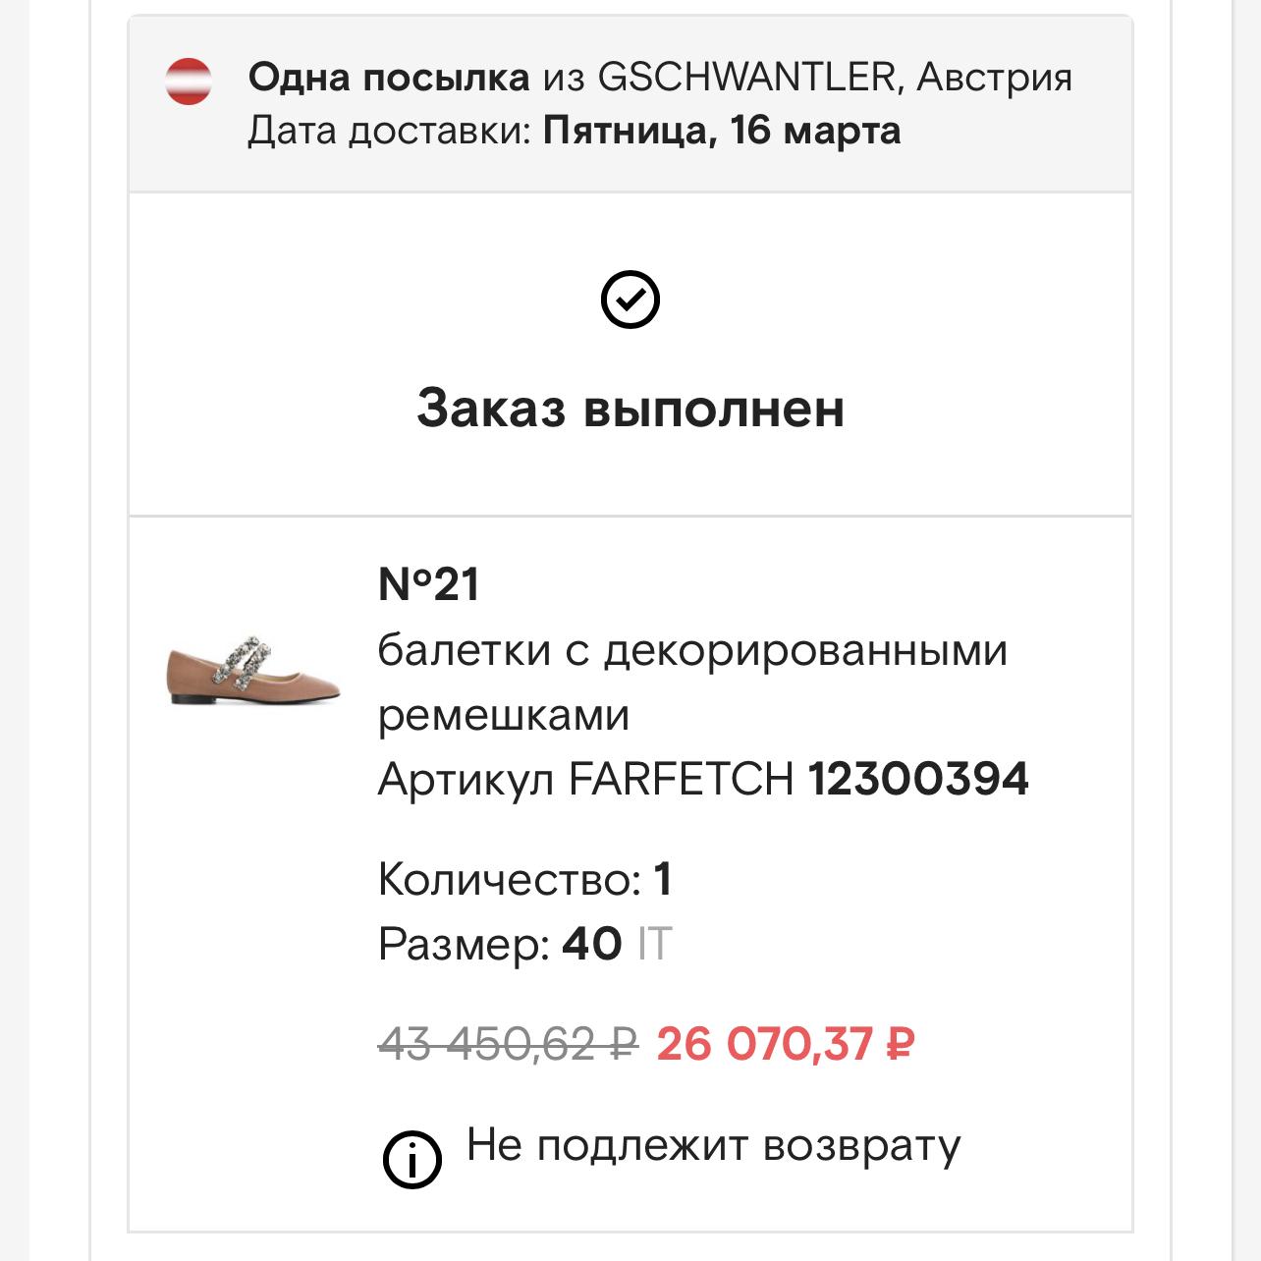Click the product title 'балетки с декорированными ремешками'
The width and height of the screenshot is (1261, 1261).
(691, 682)
